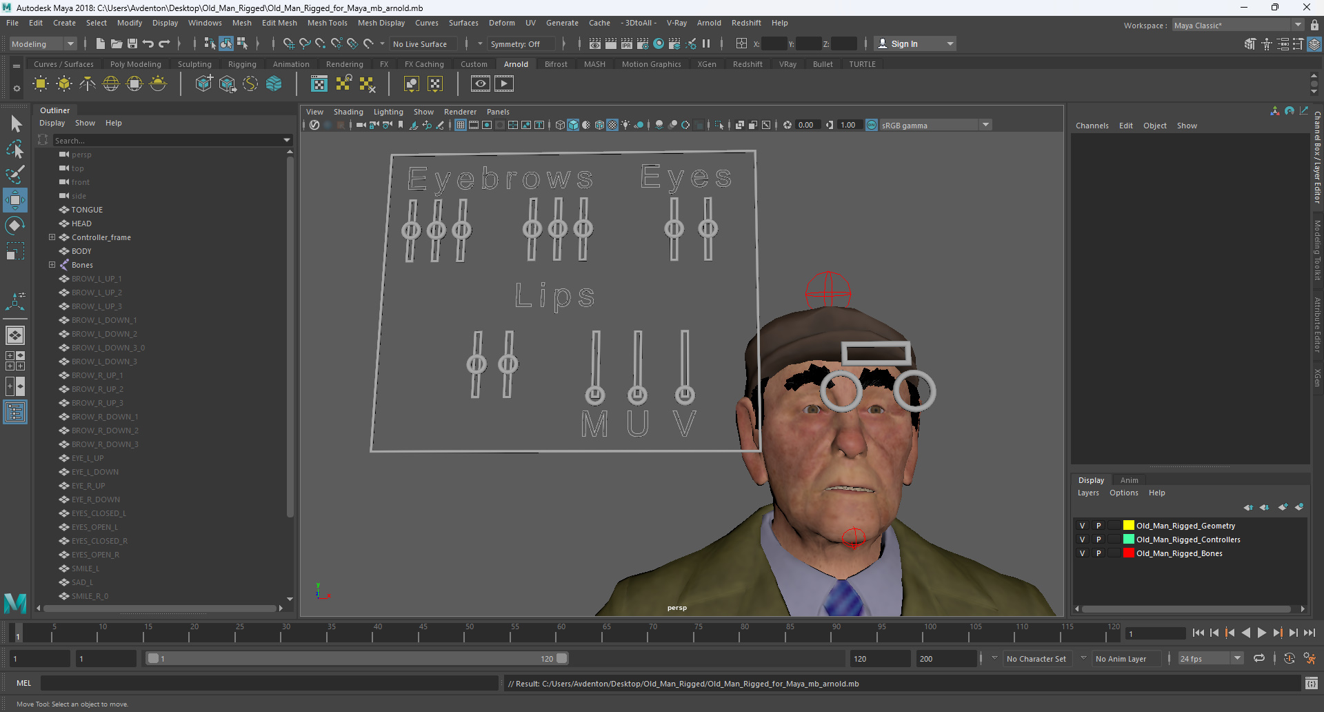Save scene using the disk icon
Viewport: 1324px width, 712px height.
point(132,43)
